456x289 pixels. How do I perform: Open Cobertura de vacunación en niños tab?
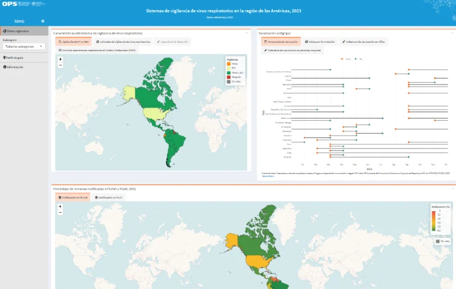pos(364,42)
